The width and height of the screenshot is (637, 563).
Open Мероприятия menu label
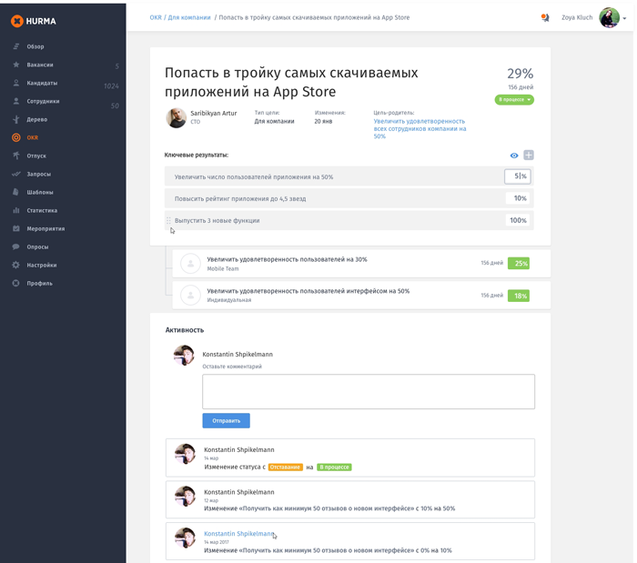(x=45, y=229)
